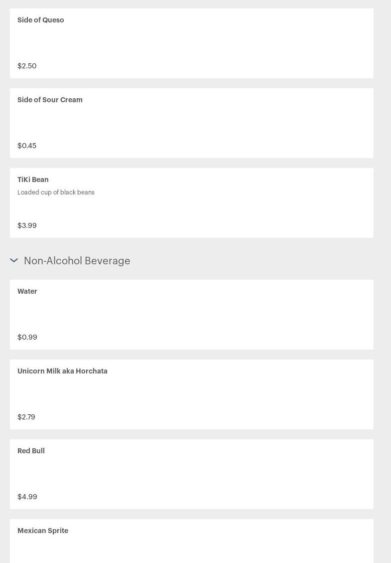Click the Non-Alcohol Beverage section heading
391x563 pixels.
point(77,261)
